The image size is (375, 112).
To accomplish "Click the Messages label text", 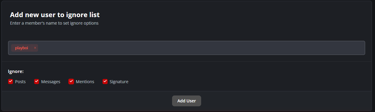I will 51,82.
